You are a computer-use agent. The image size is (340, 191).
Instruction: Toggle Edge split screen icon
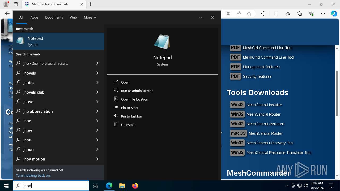tap(276, 14)
